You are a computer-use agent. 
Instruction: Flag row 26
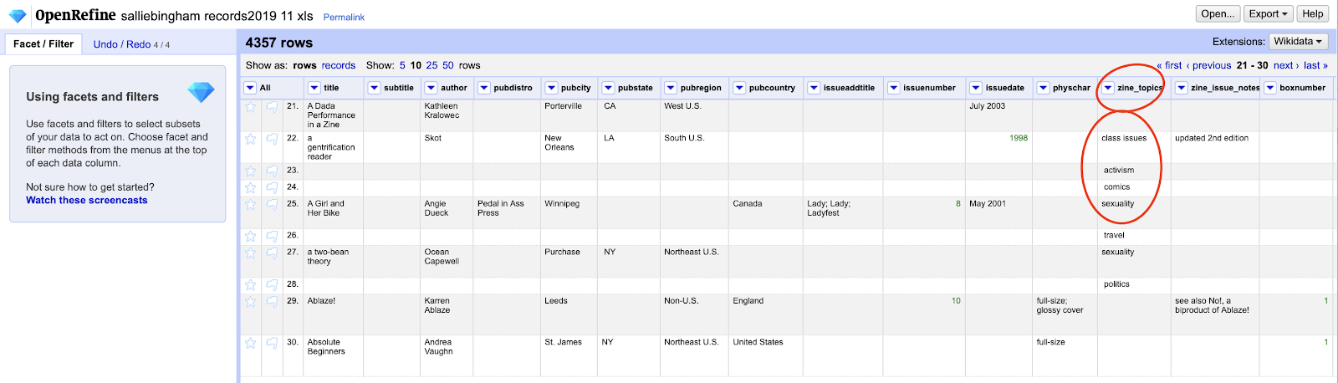coord(272,236)
